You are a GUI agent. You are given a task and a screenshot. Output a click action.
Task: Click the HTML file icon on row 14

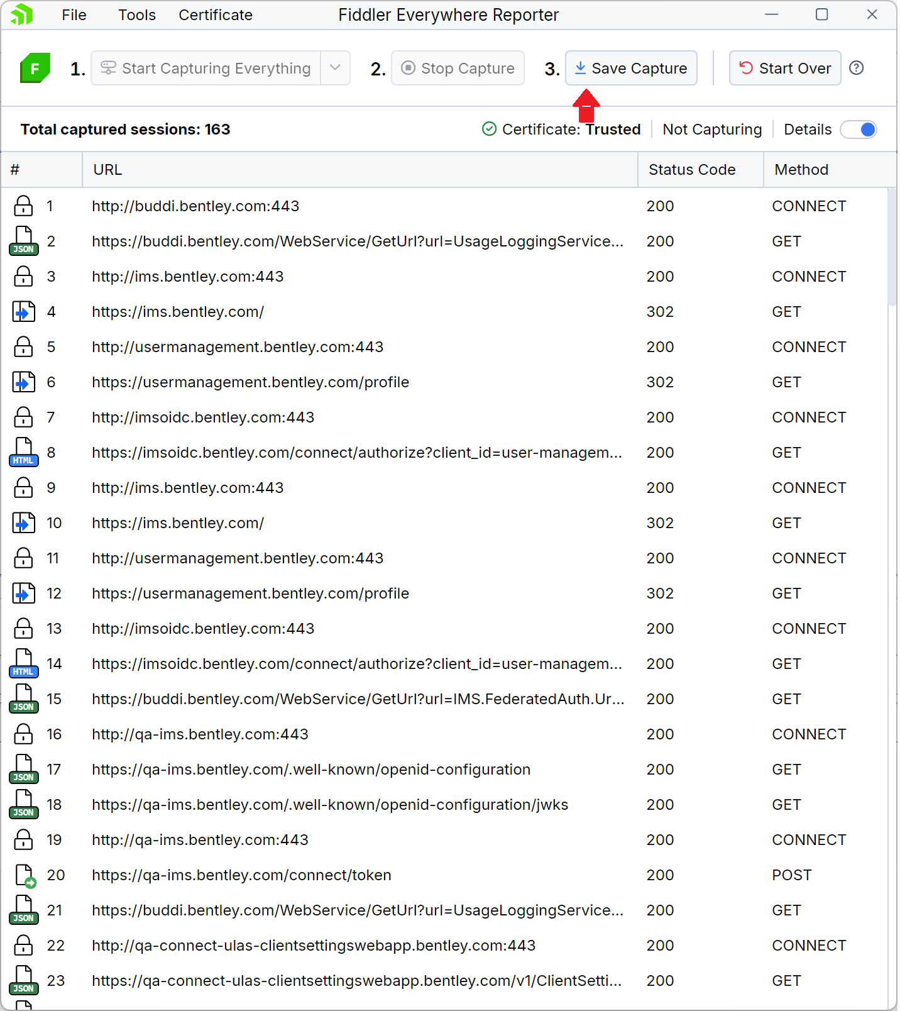pyautogui.click(x=24, y=663)
